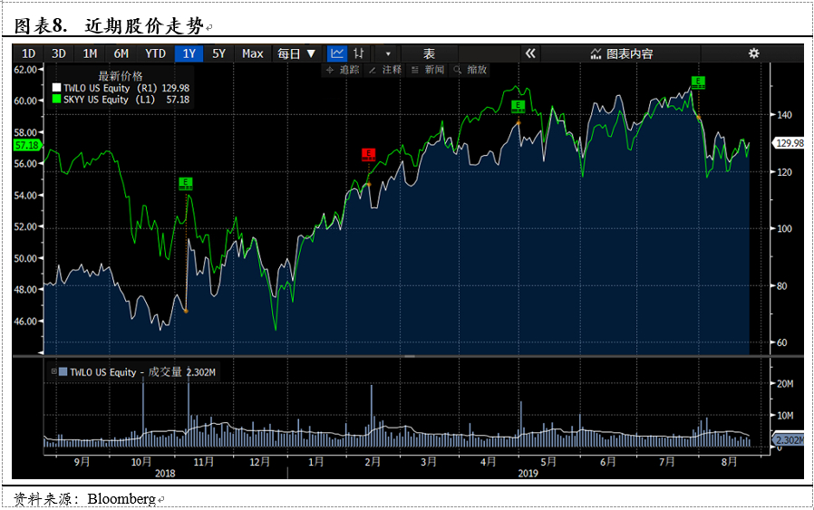The image size is (814, 510).
Task: Select the line chart type icon
Action: (337, 53)
